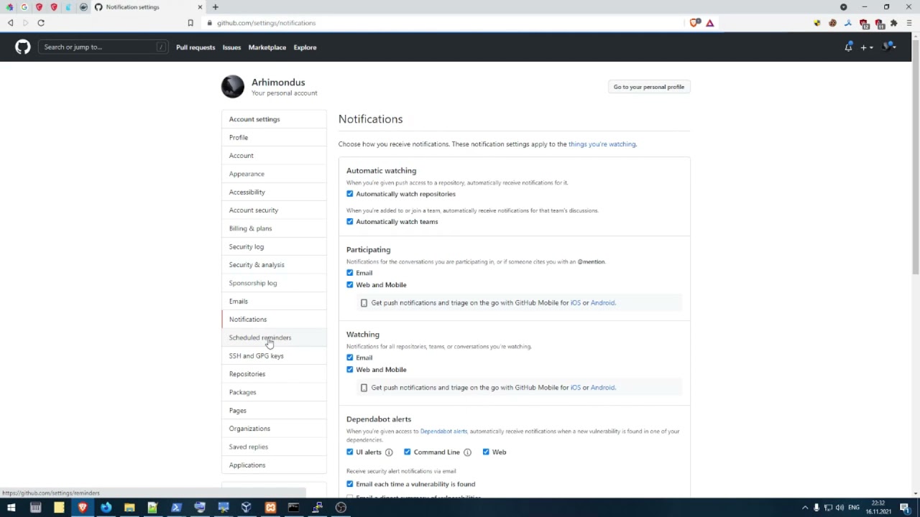920x517 pixels.
Task: Toggle Watching Web and Mobile checkbox
Action: (x=350, y=370)
